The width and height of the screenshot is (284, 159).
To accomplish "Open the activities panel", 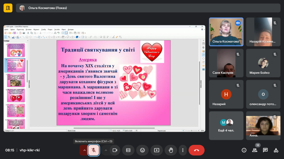I will (276, 150).
